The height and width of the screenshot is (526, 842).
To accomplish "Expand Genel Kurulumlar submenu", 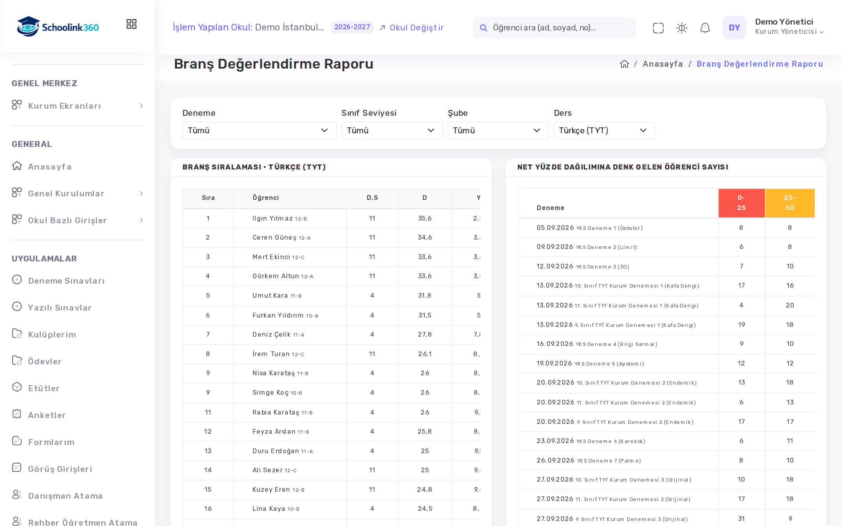I will point(78,193).
